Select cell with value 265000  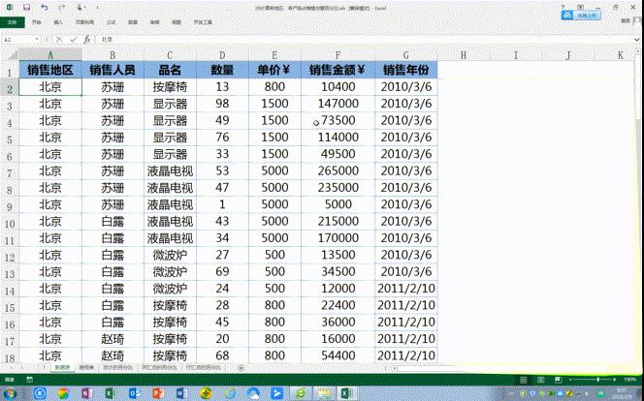pyautogui.click(x=338, y=171)
